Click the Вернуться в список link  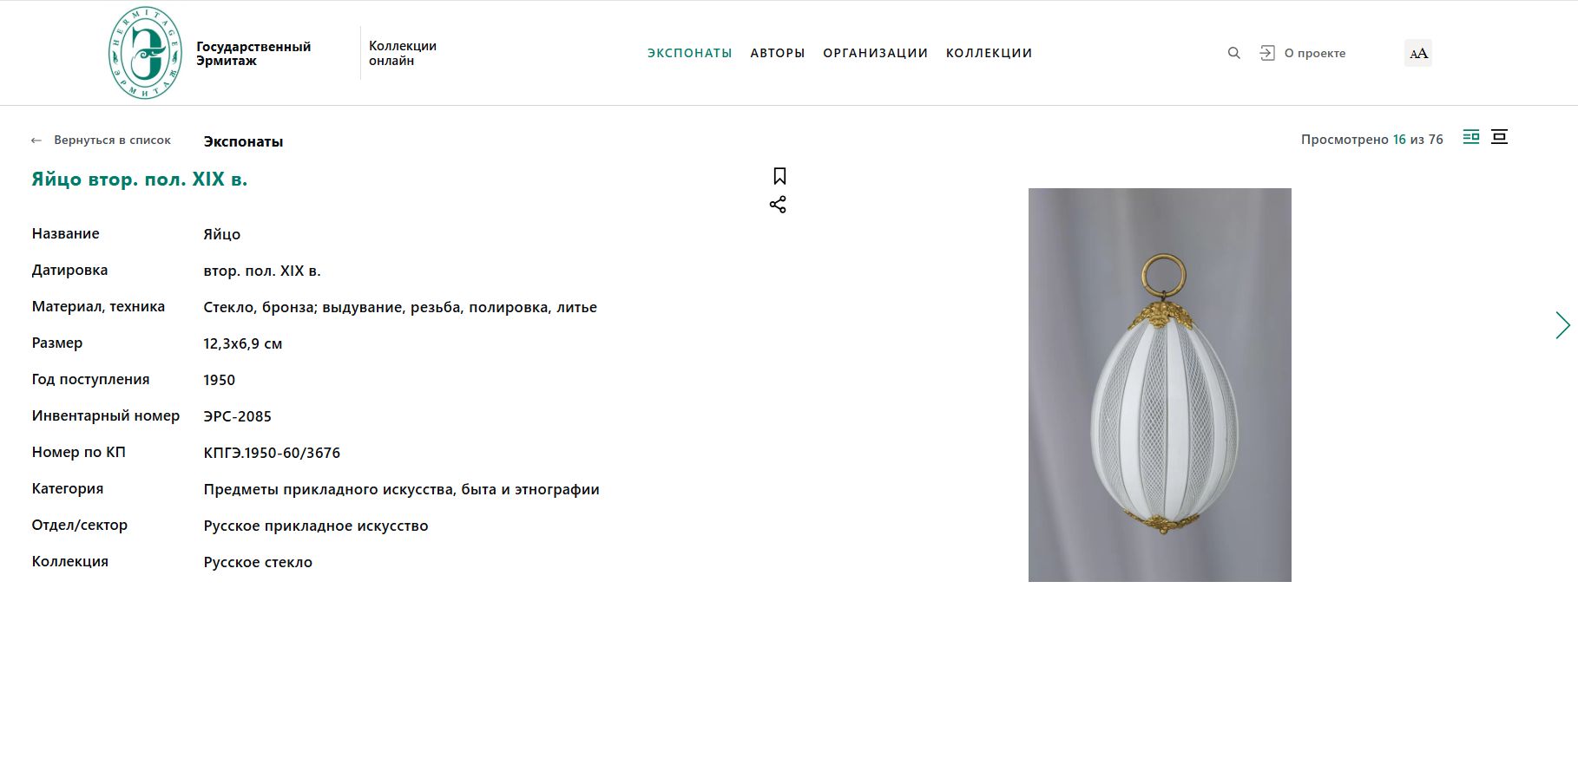pyautogui.click(x=112, y=140)
